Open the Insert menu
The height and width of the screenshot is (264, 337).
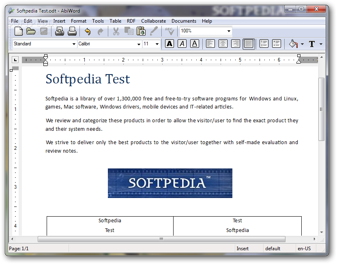click(x=59, y=21)
